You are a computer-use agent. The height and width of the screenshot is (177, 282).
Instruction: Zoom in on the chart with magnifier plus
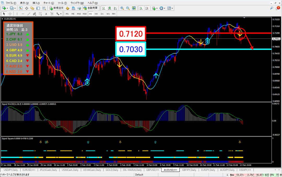click(122, 8)
